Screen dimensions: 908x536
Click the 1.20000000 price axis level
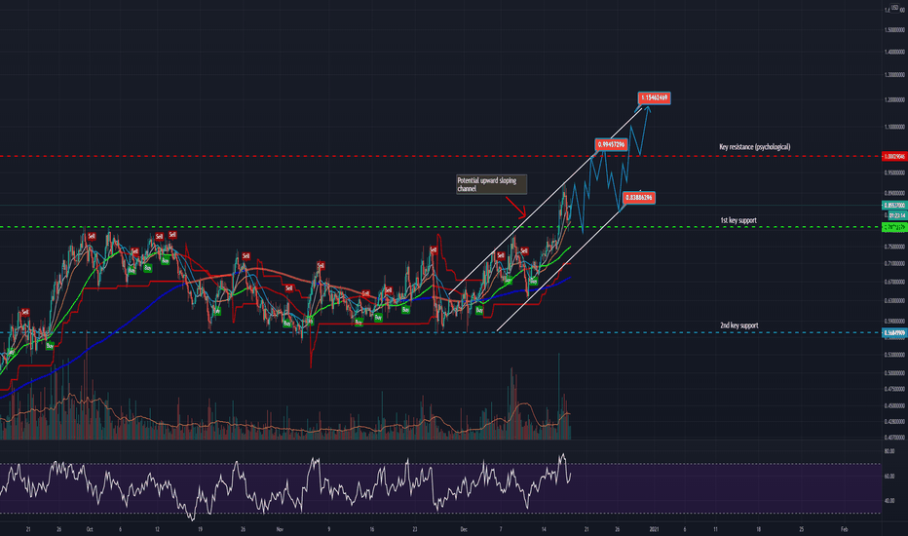tap(894, 99)
